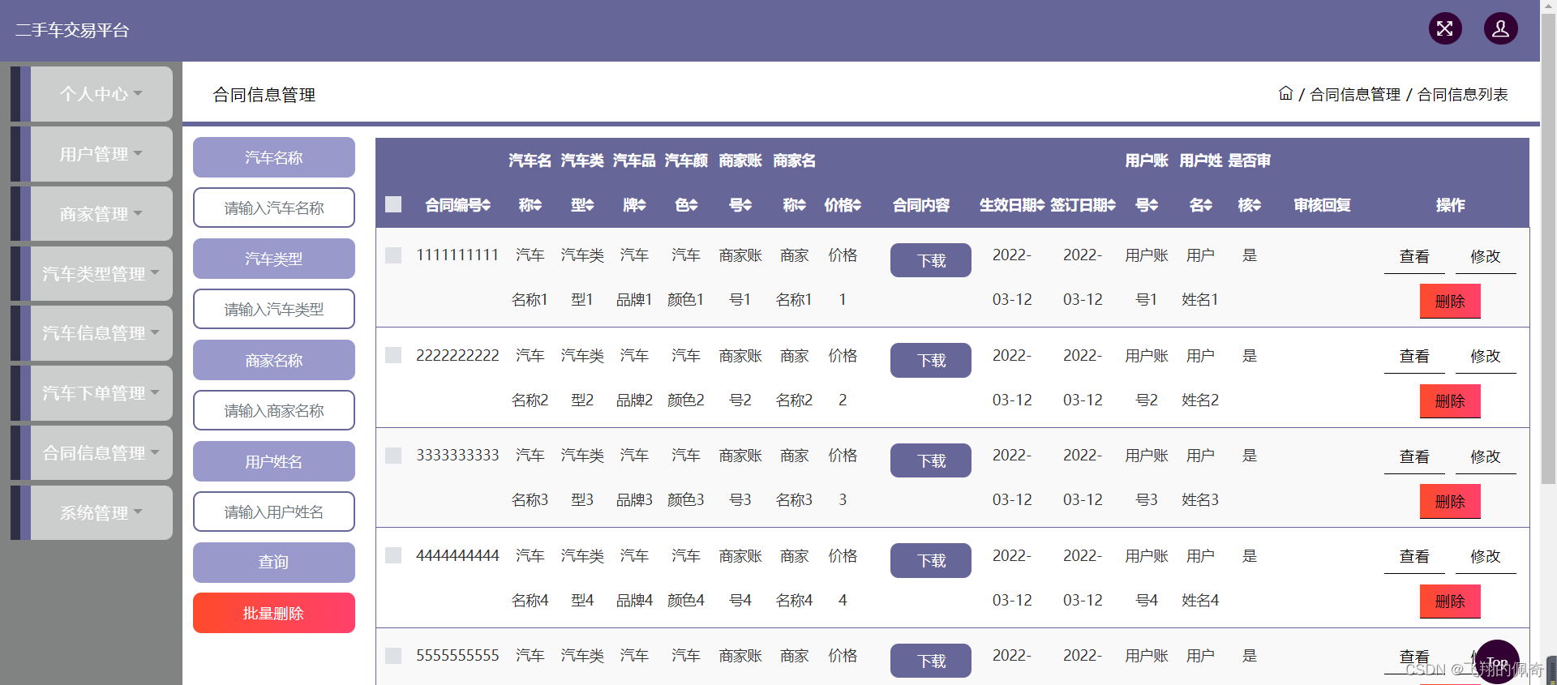Focus the 请输入汽车名称 input field
The height and width of the screenshot is (685, 1557).
pos(274,208)
